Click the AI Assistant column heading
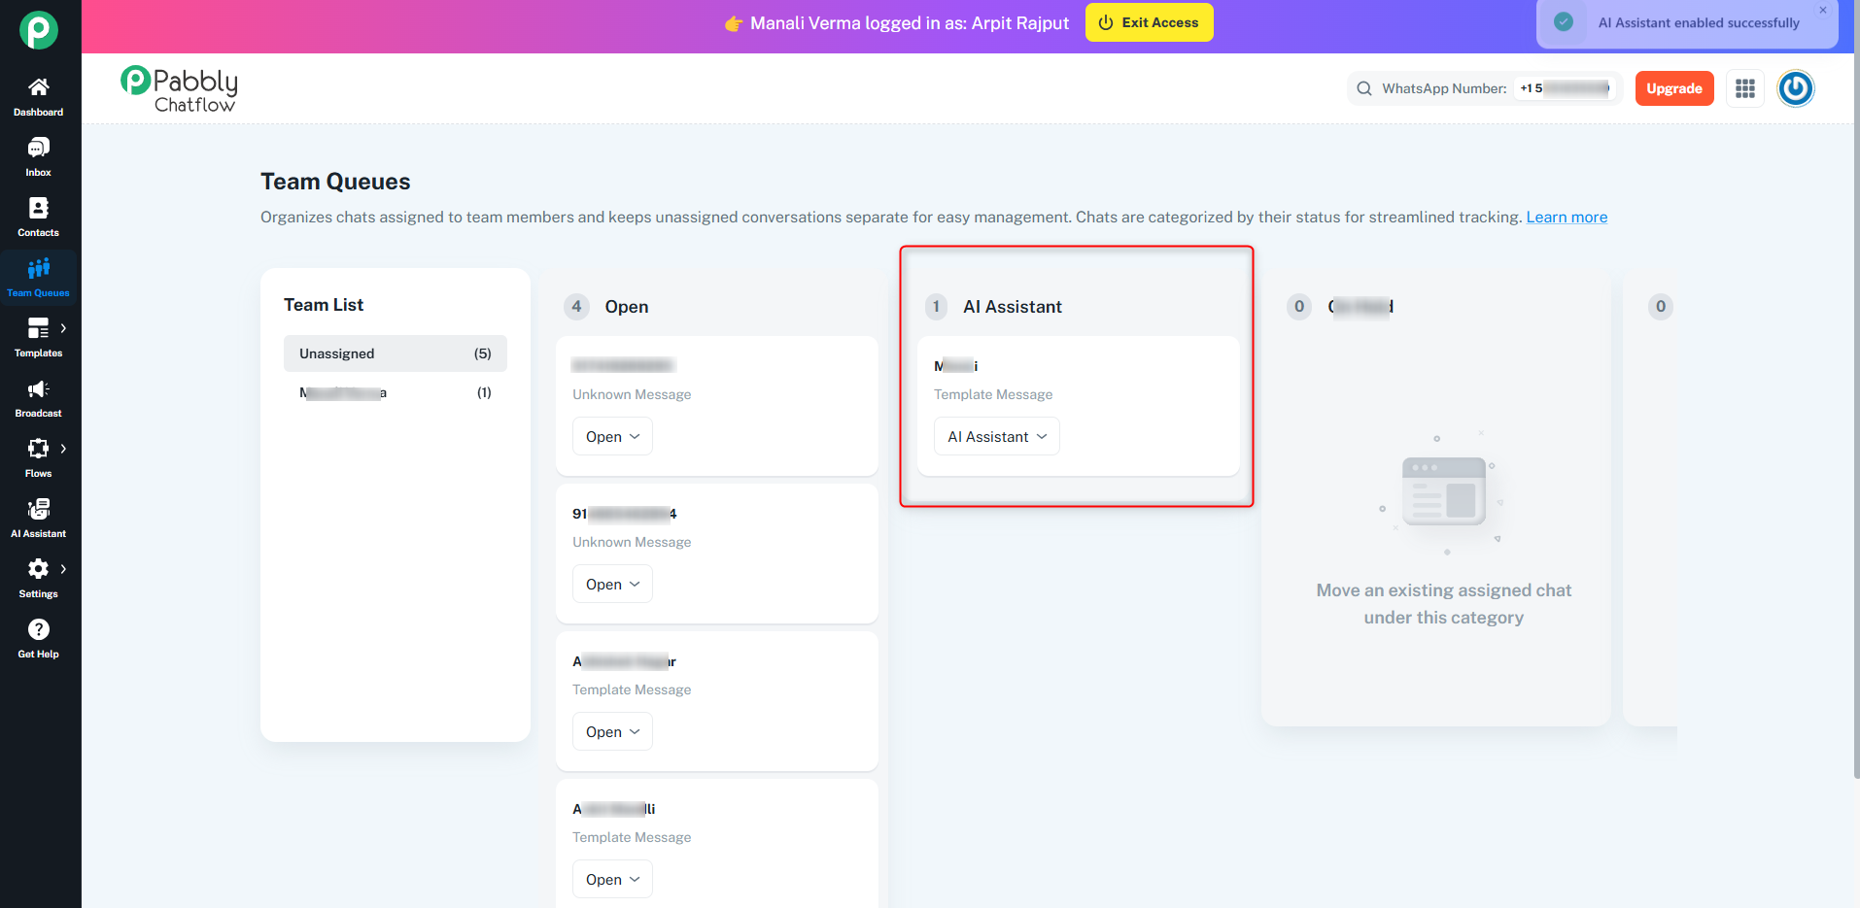This screenshot has width=1860, height=908. point(1013,307)
